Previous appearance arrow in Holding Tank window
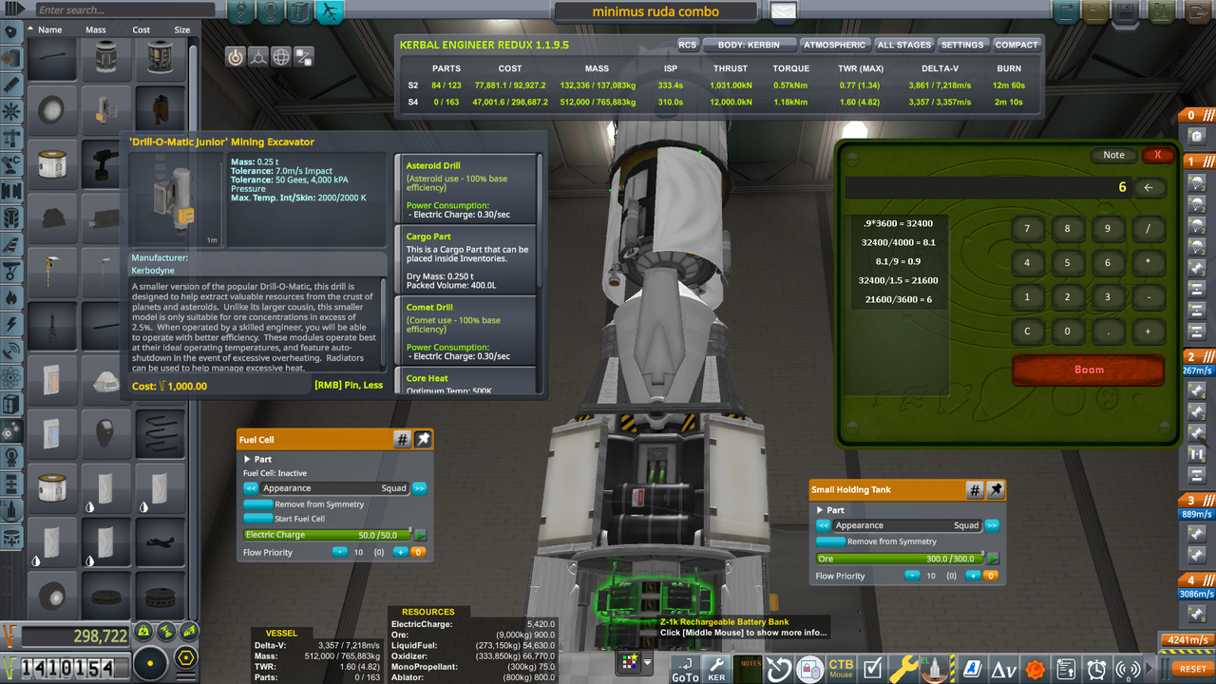 [824, 525]
